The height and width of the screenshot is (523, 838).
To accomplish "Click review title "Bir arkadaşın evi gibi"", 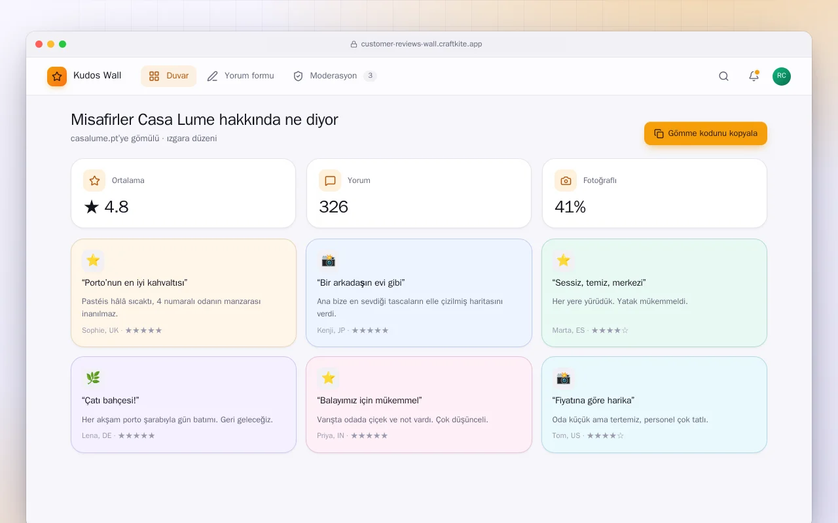I will [x=361, y=283].
